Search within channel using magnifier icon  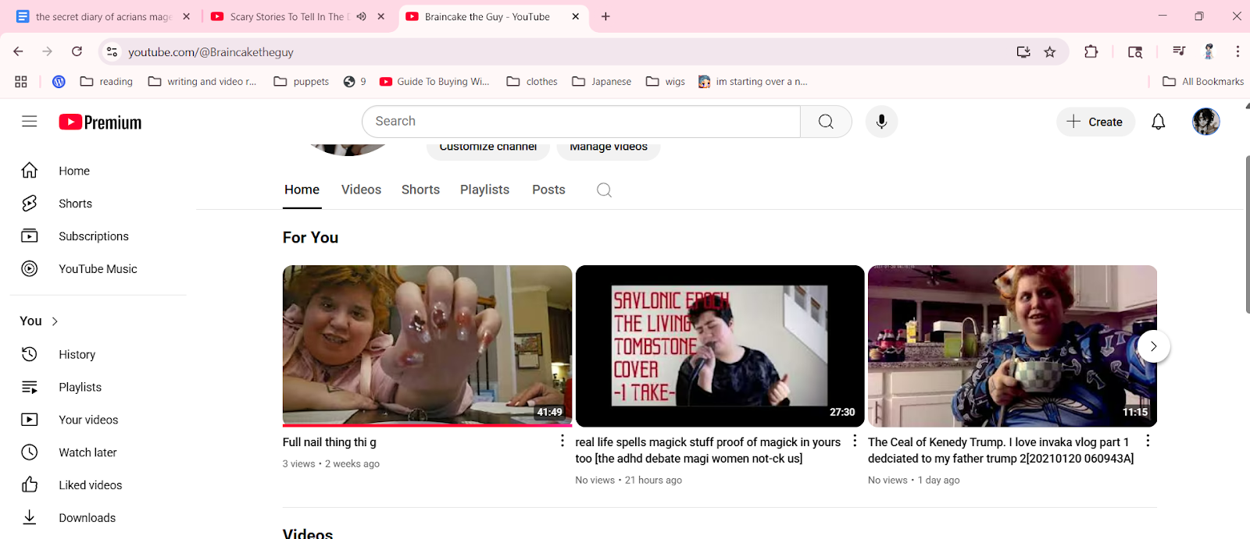tap(604, 190)
